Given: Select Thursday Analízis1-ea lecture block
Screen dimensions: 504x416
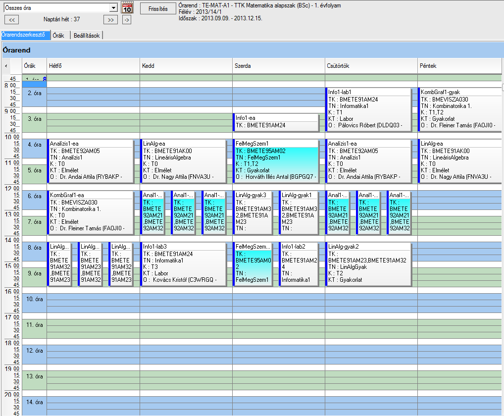Looking at the screenshot, I should (x=369, y=161).
